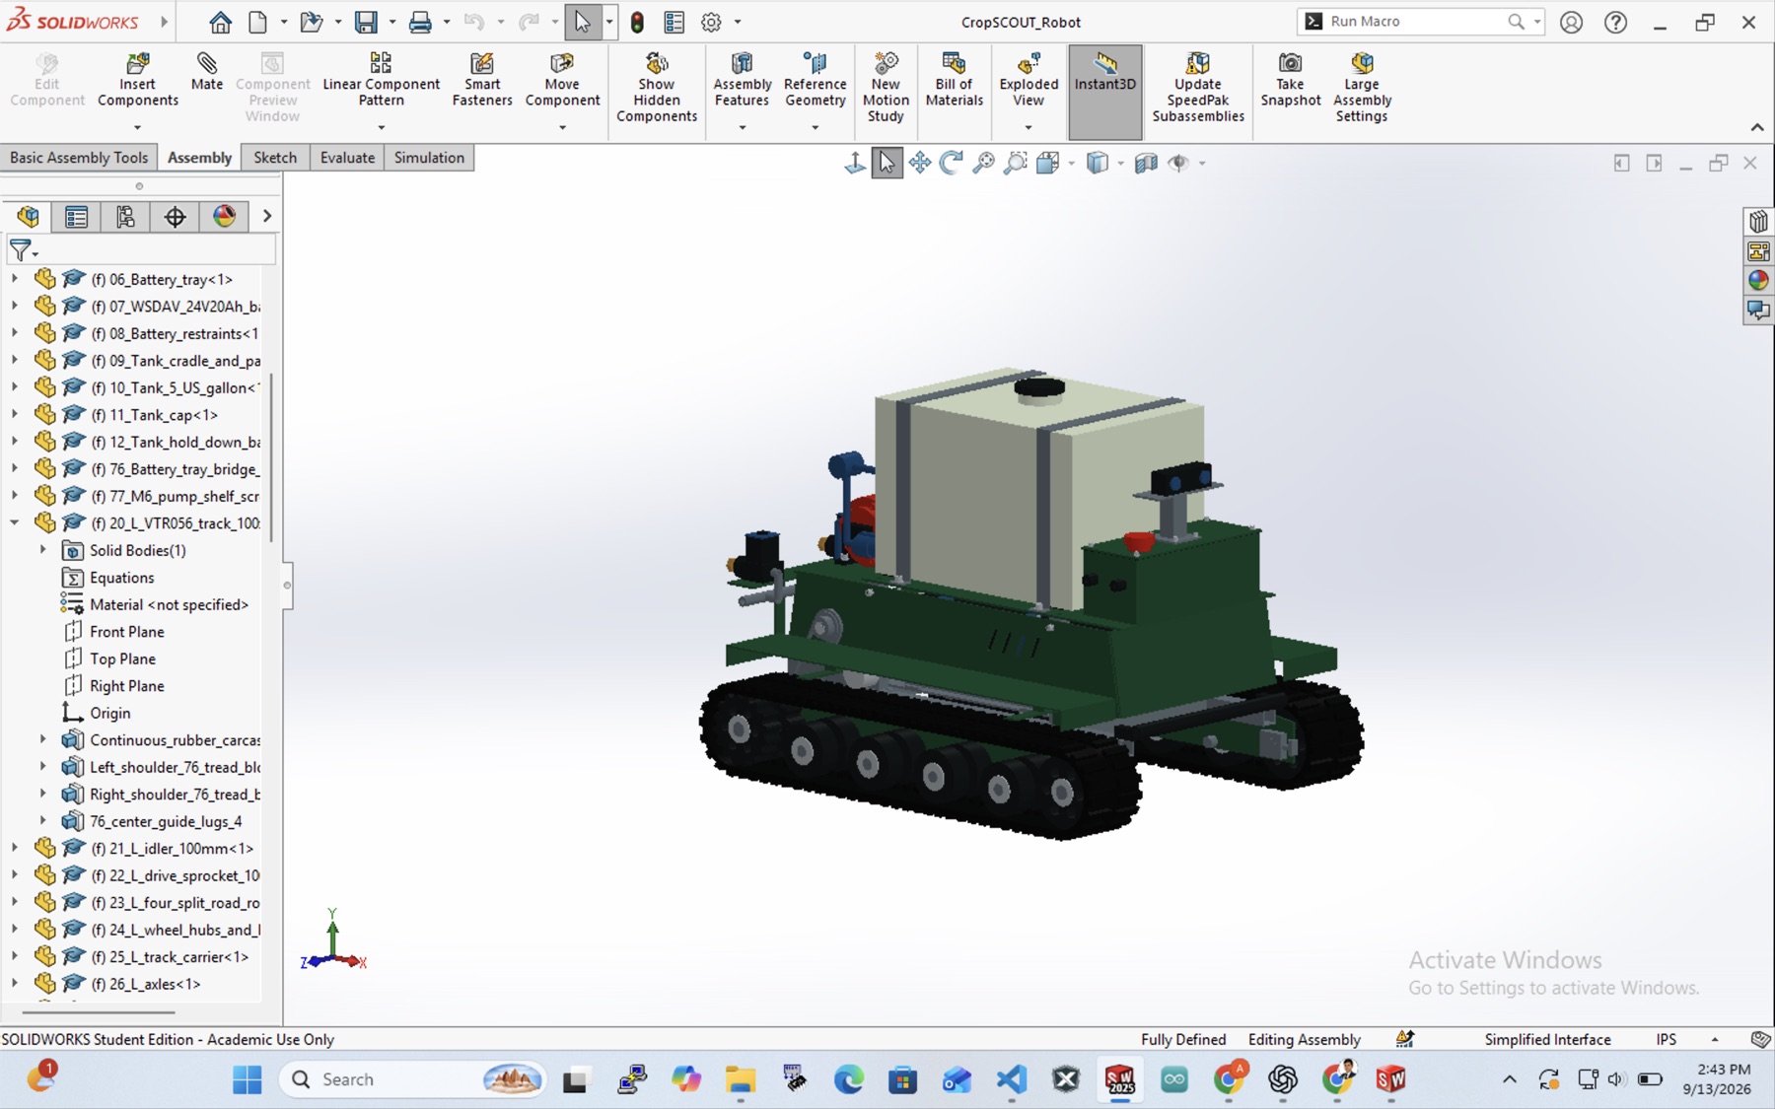Open Insert Components dropdown arrow
Viewport: 1775px width, 1109px height.
[137, 127]
